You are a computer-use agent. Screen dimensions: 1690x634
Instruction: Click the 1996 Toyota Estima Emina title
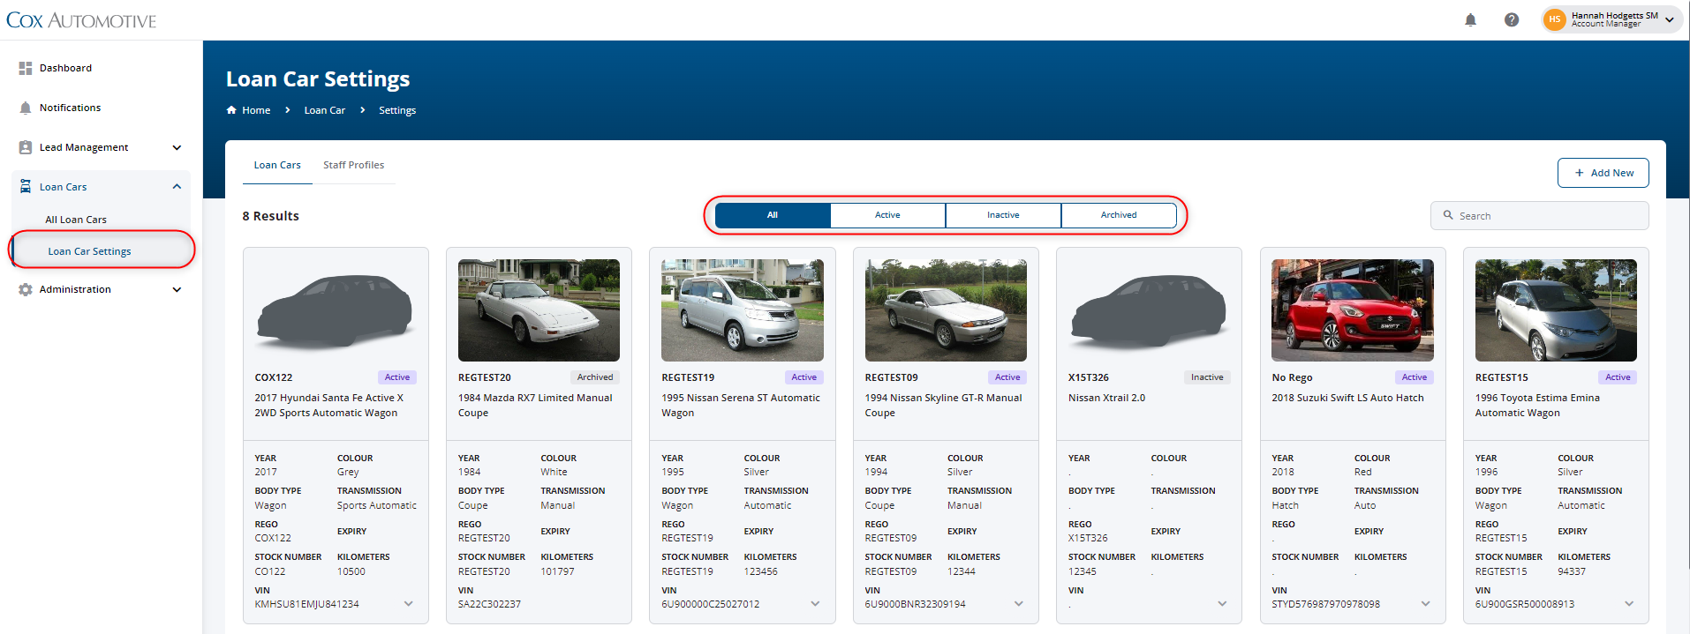(x=1537, y=406)
